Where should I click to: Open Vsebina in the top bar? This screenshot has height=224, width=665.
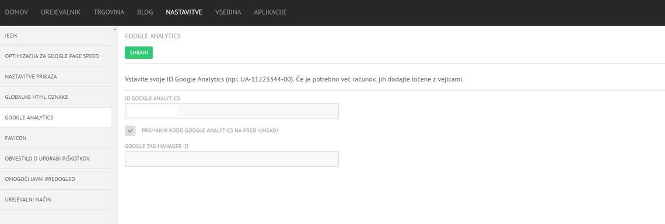tap(228, 12)
